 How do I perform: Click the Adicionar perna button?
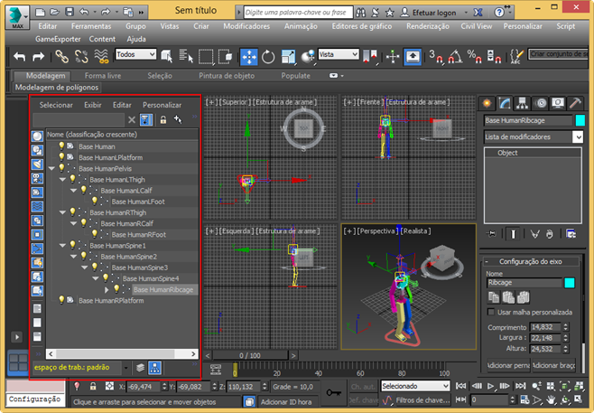coord(508,366)
